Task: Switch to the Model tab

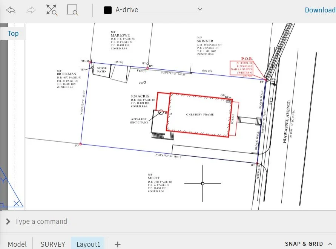Action: tap(17, 244)
